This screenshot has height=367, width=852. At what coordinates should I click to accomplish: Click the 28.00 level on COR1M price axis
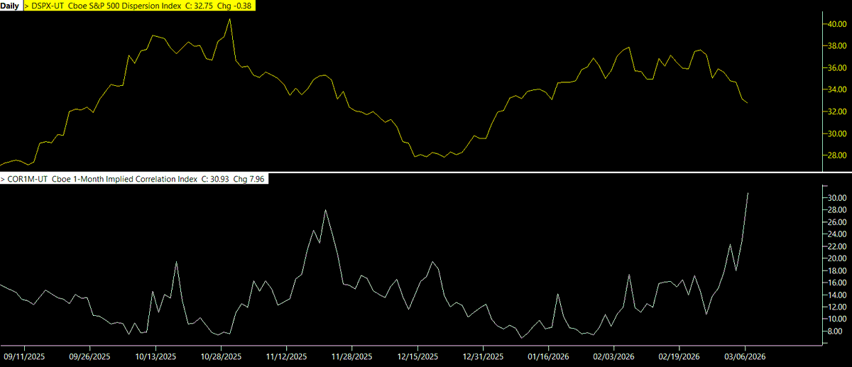click(836, 209)
